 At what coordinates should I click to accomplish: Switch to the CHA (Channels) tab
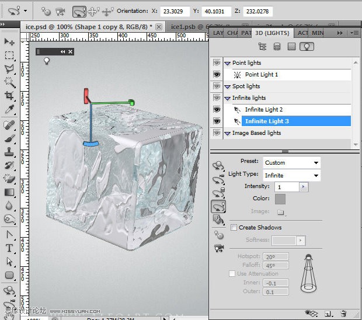point(232,33)
